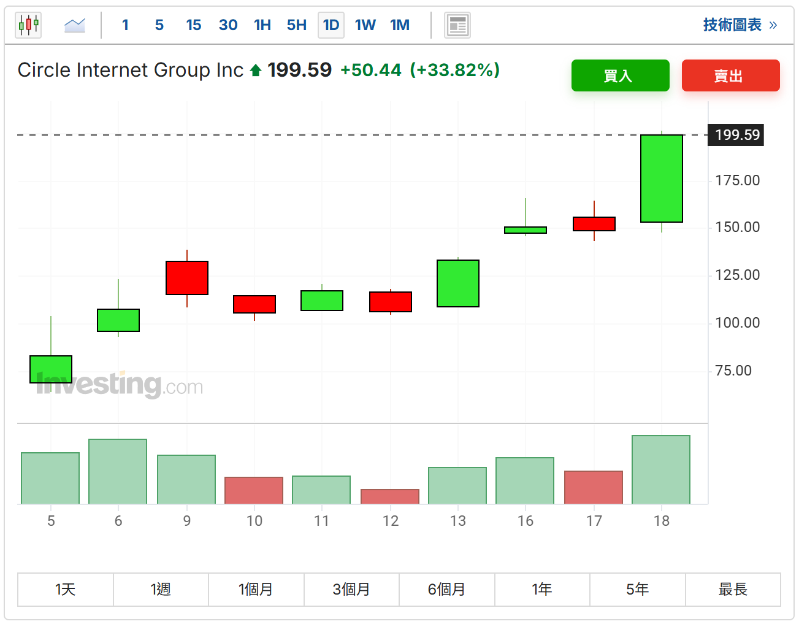
Task: Click the +50.44 price change value
Action: pos(371,70)
